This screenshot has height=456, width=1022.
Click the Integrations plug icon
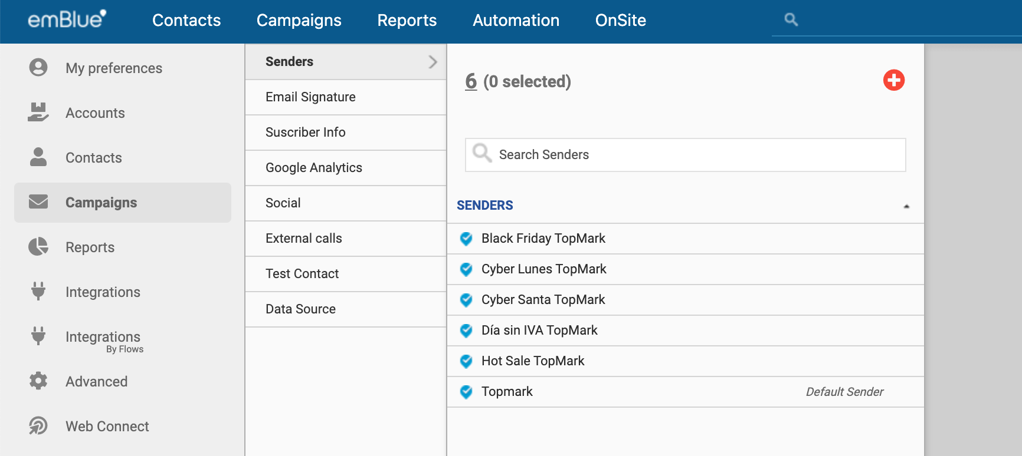38,292
